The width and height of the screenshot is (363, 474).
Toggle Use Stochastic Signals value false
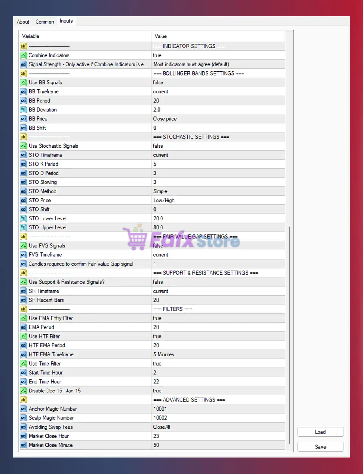coord(218,146)
